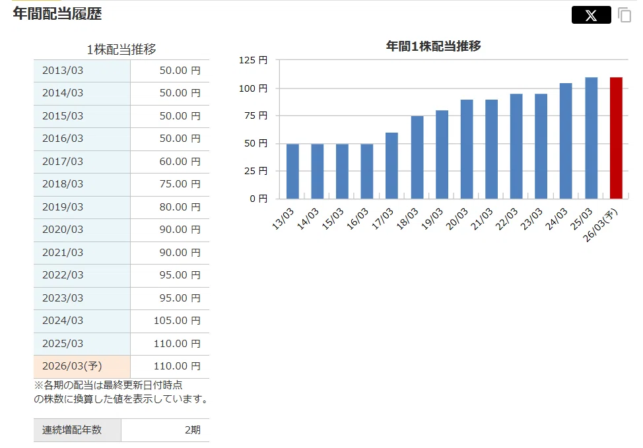
Task: Select the 2024/03 year cell
Action: pos(82,321)
